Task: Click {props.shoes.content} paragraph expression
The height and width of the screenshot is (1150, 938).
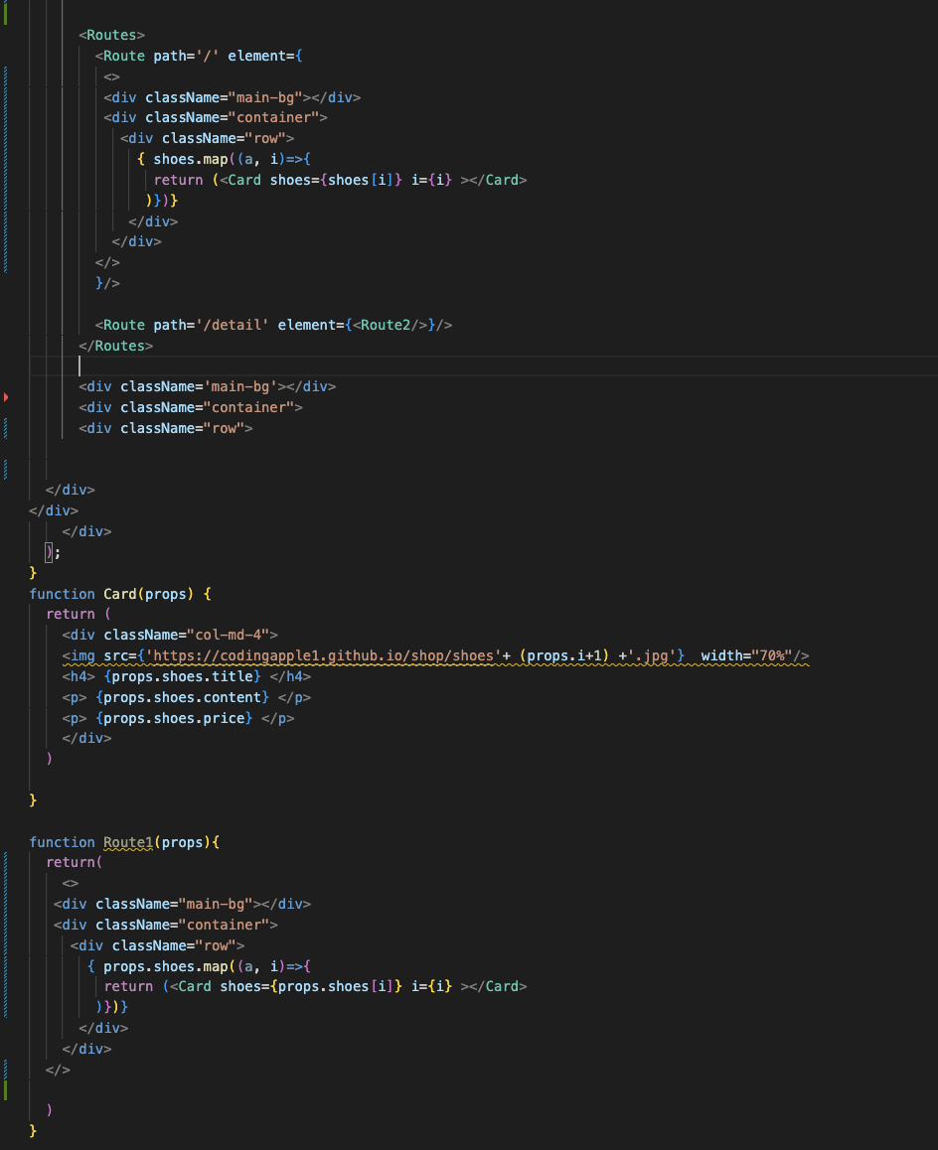Action: pos(182,697)
